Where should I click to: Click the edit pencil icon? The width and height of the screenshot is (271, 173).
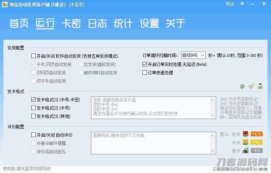pyautogui.click(x=251, y=86)
